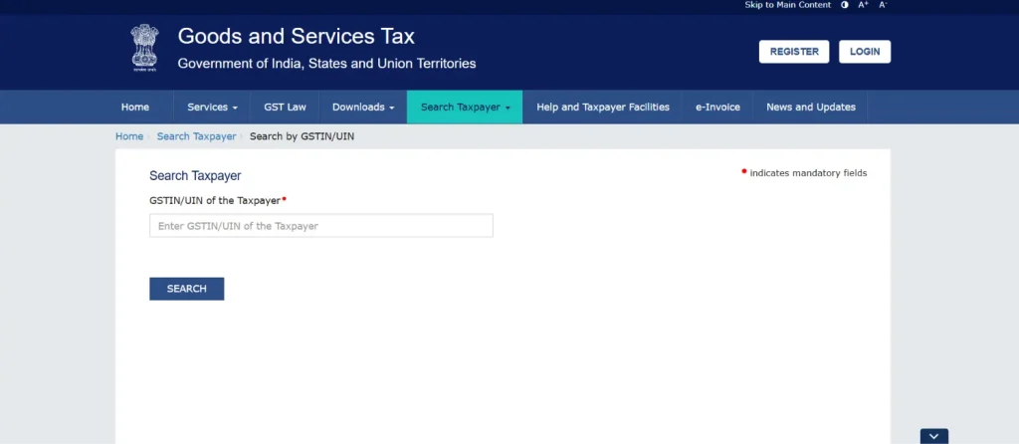This screenshot has height=444, width=1019.
Task: Click the REGISTER button
Action: (793, 52)
